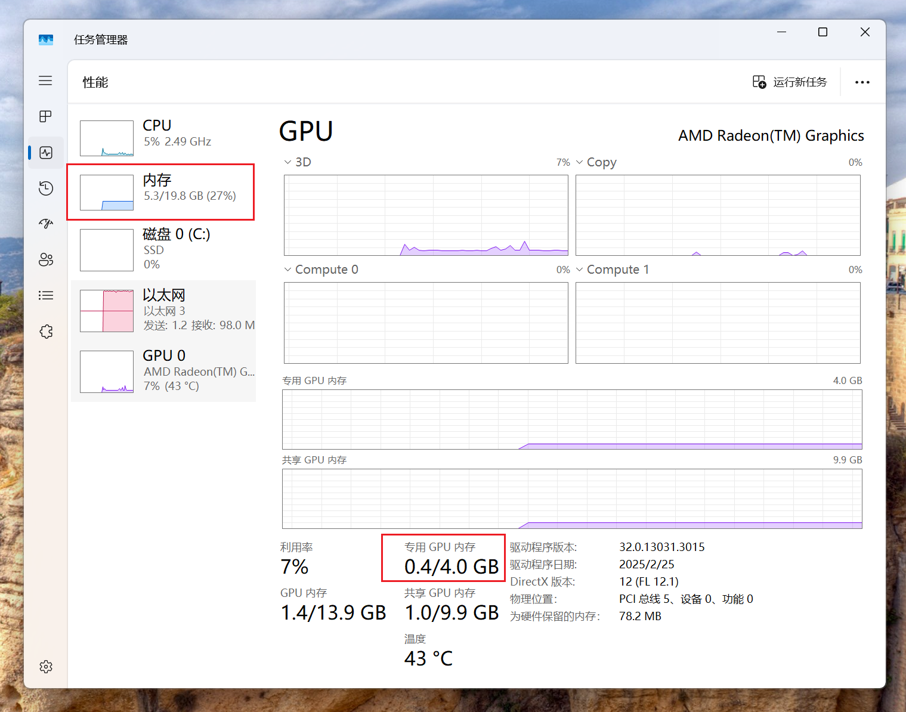Click driver version 32.0.13031.3015
The image size is (906, 712).
pos(662,547)
